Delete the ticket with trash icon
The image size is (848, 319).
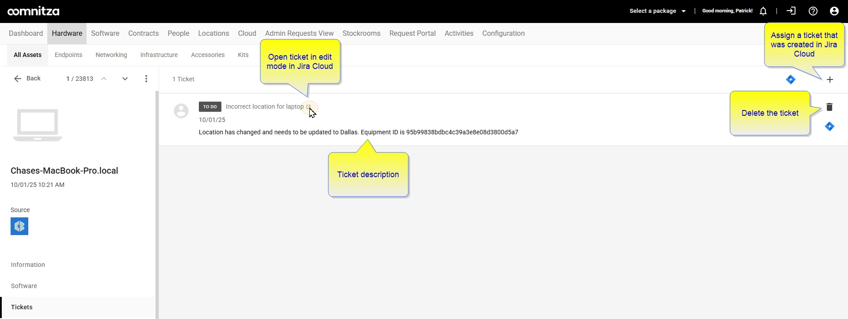829,107
